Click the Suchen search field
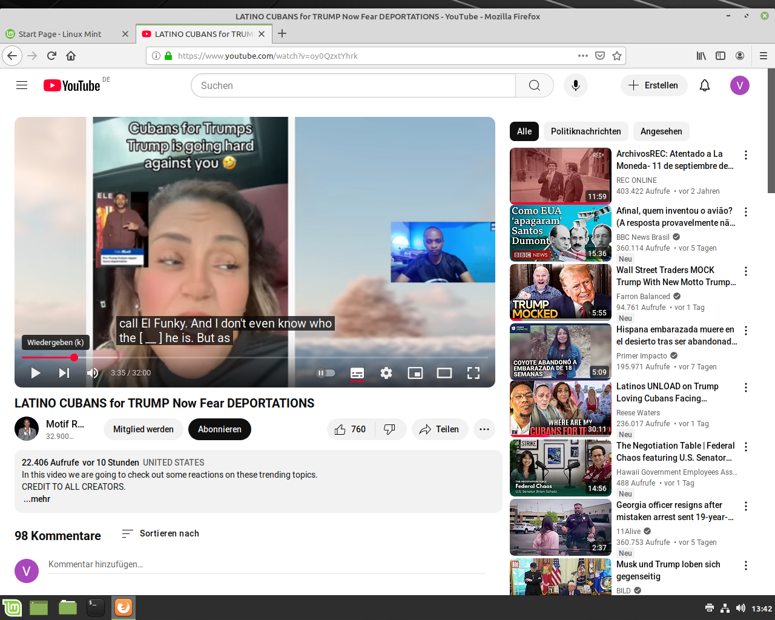This screenshot has height=620, width=775. [x=354, y=85]
